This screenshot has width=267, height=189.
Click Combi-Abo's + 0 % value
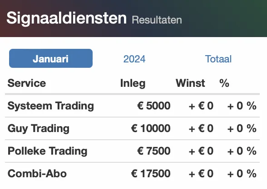pyautogui.click(x=242, y=174)
